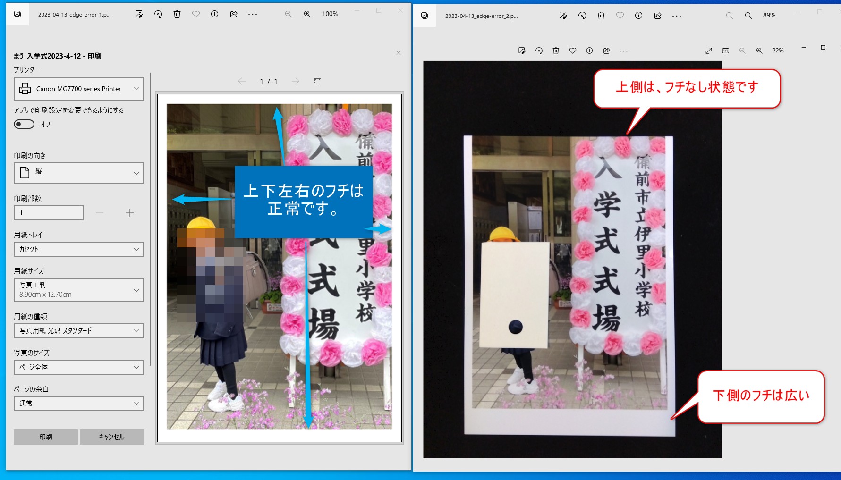Click the print settings panel scrollbar
841x480 pixels.
150,219
